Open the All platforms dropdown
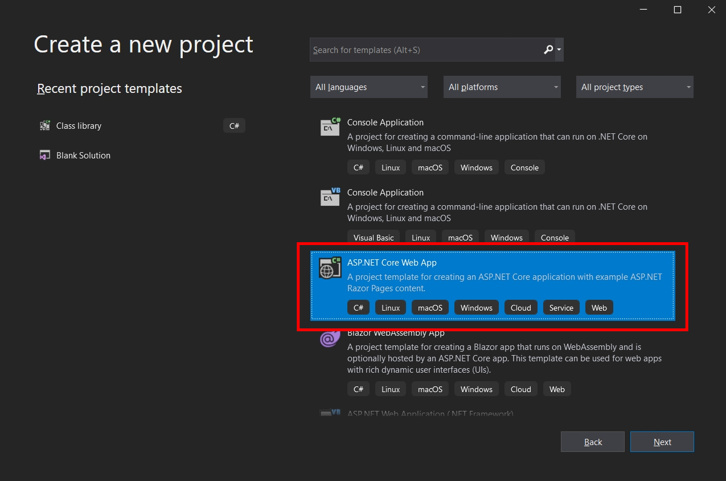Viewport: 726px width, 481px height. point(502,87)
